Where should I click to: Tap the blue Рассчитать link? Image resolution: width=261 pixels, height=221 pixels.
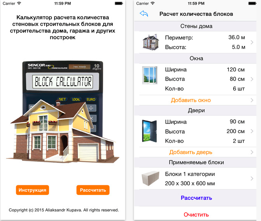196,198
